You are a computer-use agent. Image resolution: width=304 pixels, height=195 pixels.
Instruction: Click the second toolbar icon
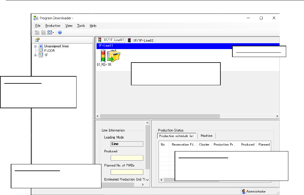click(x=43, y=32)
